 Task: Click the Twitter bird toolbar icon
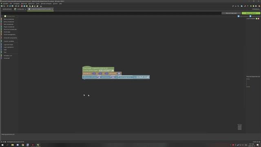point(37,6)
